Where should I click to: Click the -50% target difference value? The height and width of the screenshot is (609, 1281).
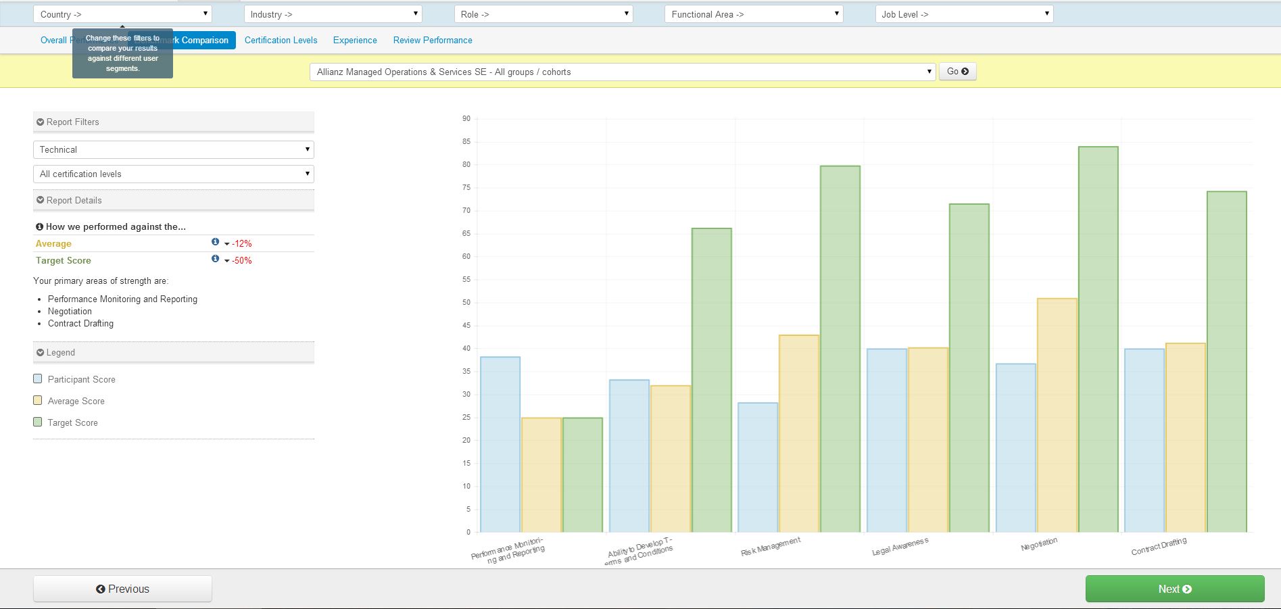[242, 260]
